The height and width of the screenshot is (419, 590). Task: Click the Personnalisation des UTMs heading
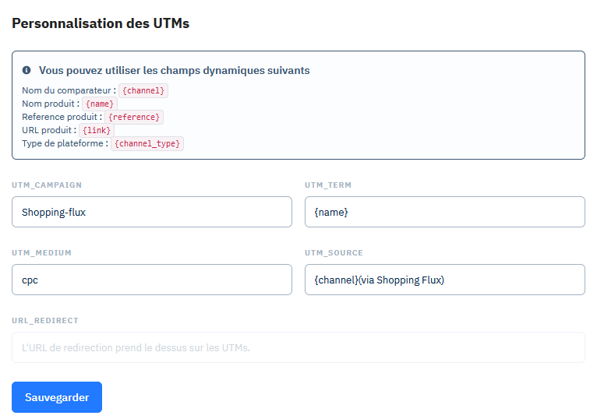click(x=101, y=23)
